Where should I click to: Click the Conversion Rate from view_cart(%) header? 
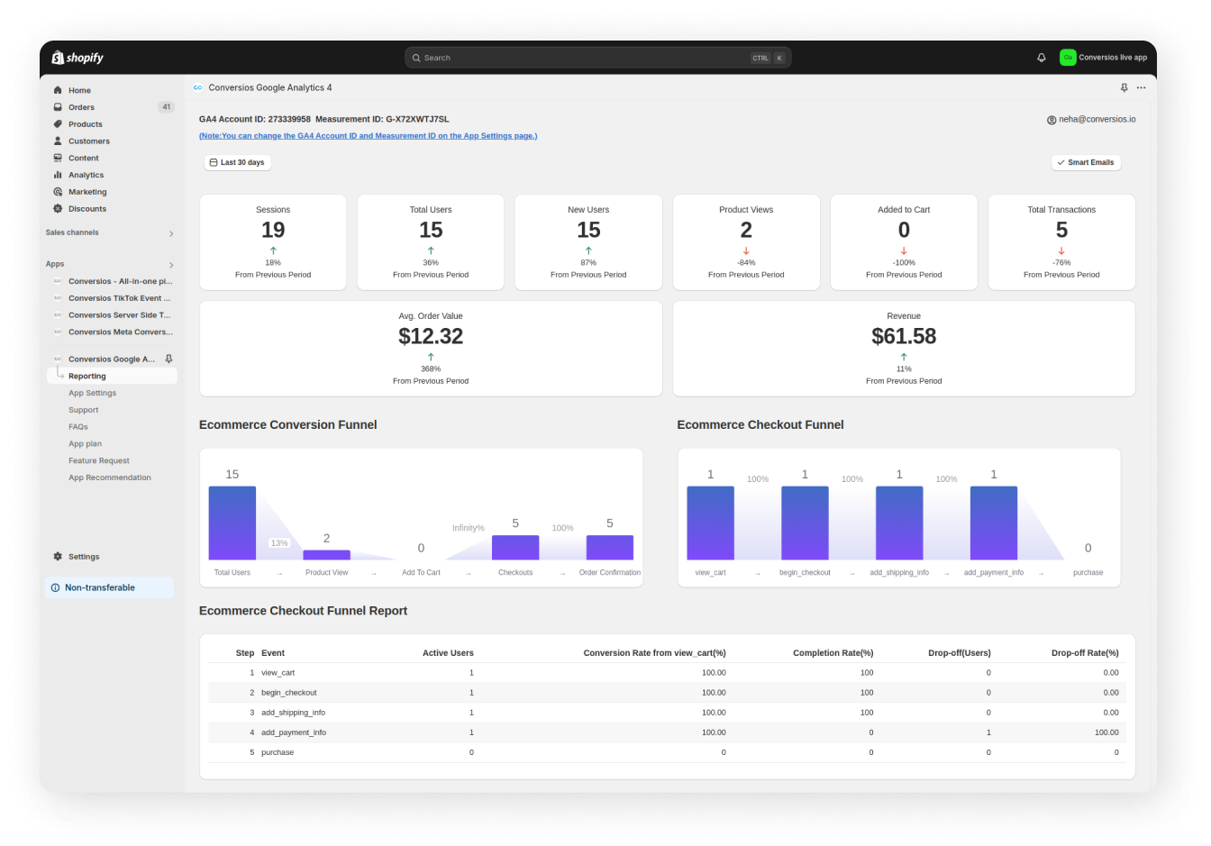[x=654, y=653]
